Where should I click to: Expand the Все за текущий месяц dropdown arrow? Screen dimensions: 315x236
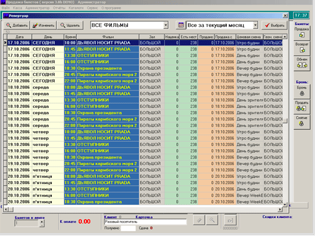[256, 26]
